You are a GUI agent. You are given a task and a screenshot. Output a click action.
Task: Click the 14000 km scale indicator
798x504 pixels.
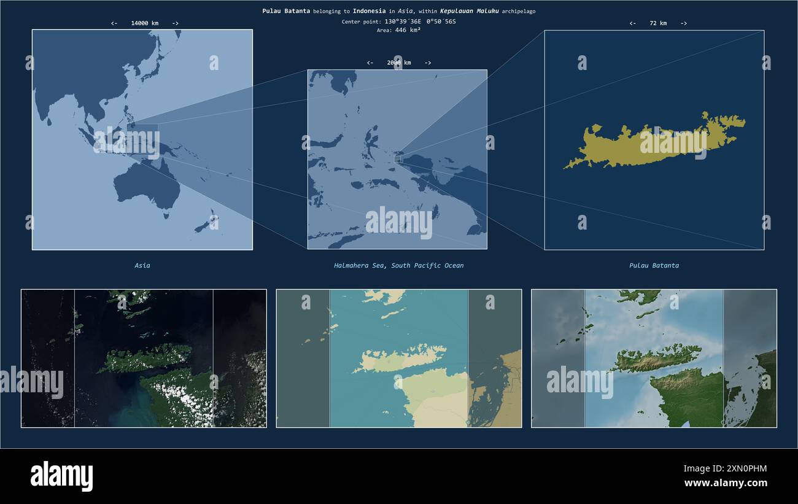145,23
